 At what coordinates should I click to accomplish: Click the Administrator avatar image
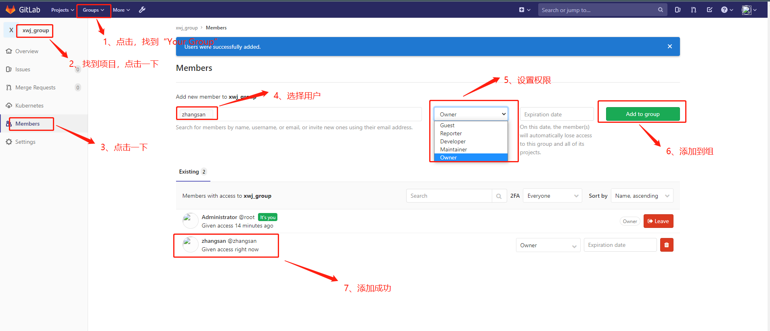tap(190, 221)
